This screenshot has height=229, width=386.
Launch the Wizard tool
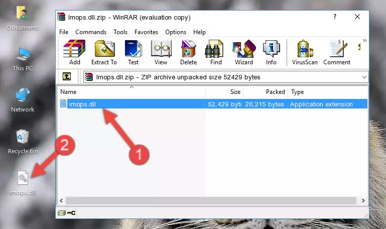[244, 52]
